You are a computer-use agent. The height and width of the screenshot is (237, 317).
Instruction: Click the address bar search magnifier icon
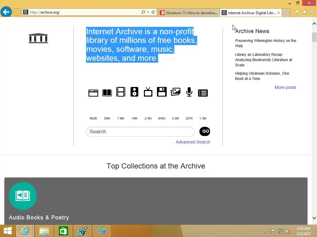[x=143, y=12]
